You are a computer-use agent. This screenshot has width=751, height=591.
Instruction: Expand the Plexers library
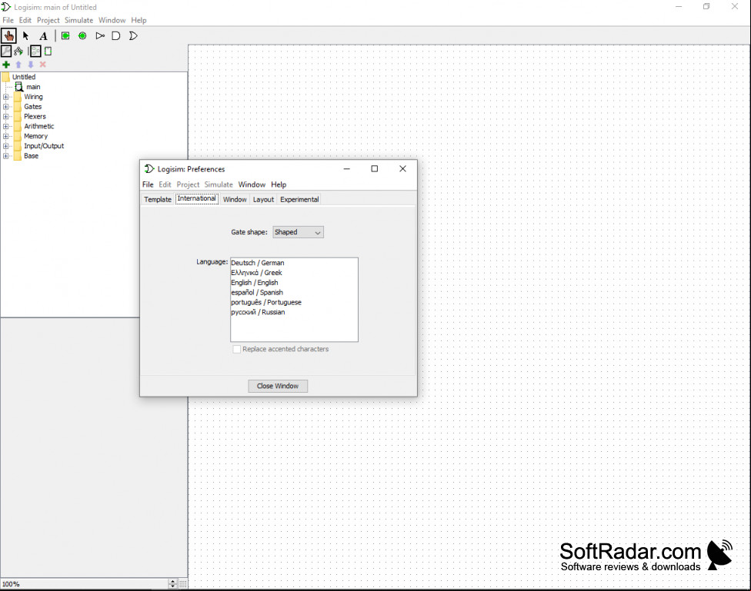coord(5,117)
